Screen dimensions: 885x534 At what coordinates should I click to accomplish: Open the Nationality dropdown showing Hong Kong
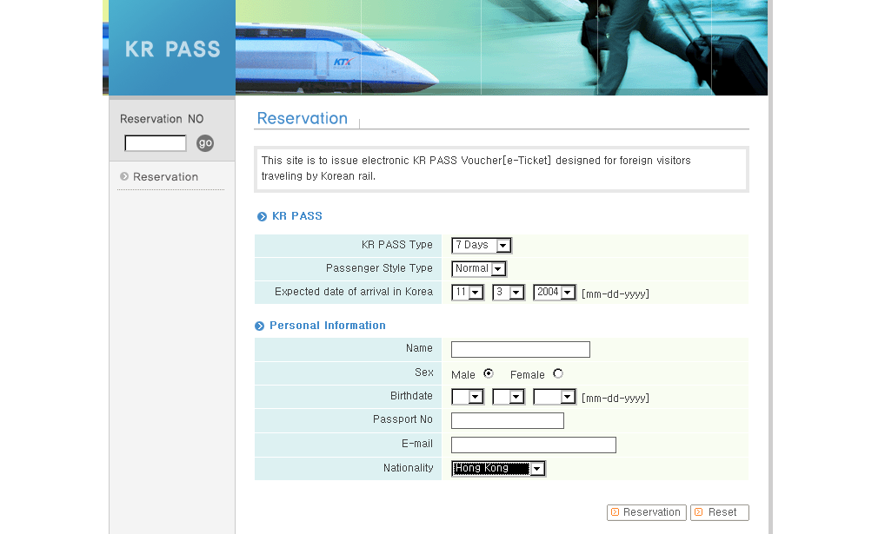click(x=498, y=469)
